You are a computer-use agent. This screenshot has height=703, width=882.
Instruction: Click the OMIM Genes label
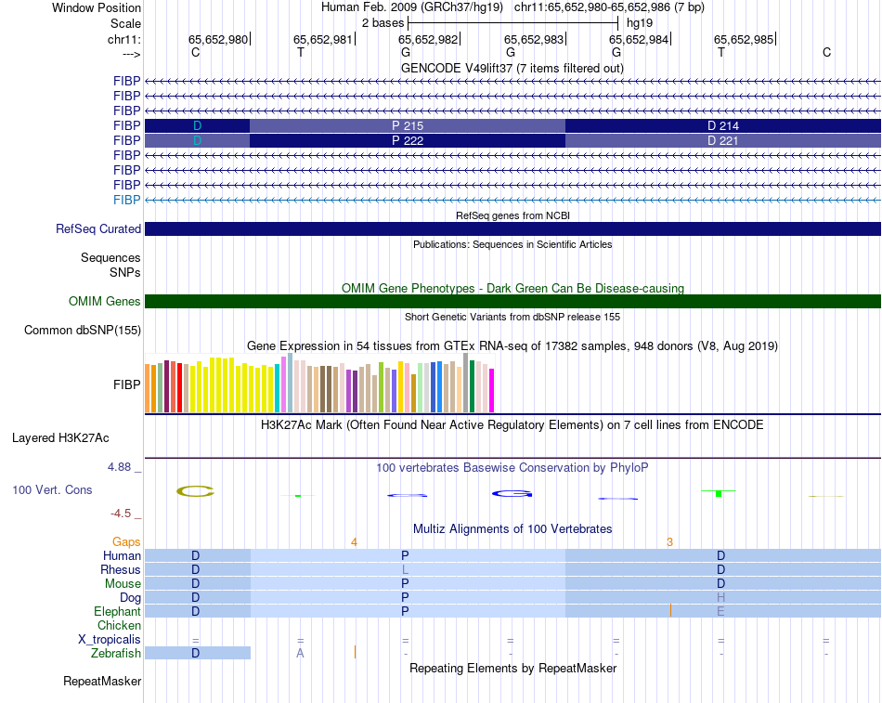click(x=104, y=301)
